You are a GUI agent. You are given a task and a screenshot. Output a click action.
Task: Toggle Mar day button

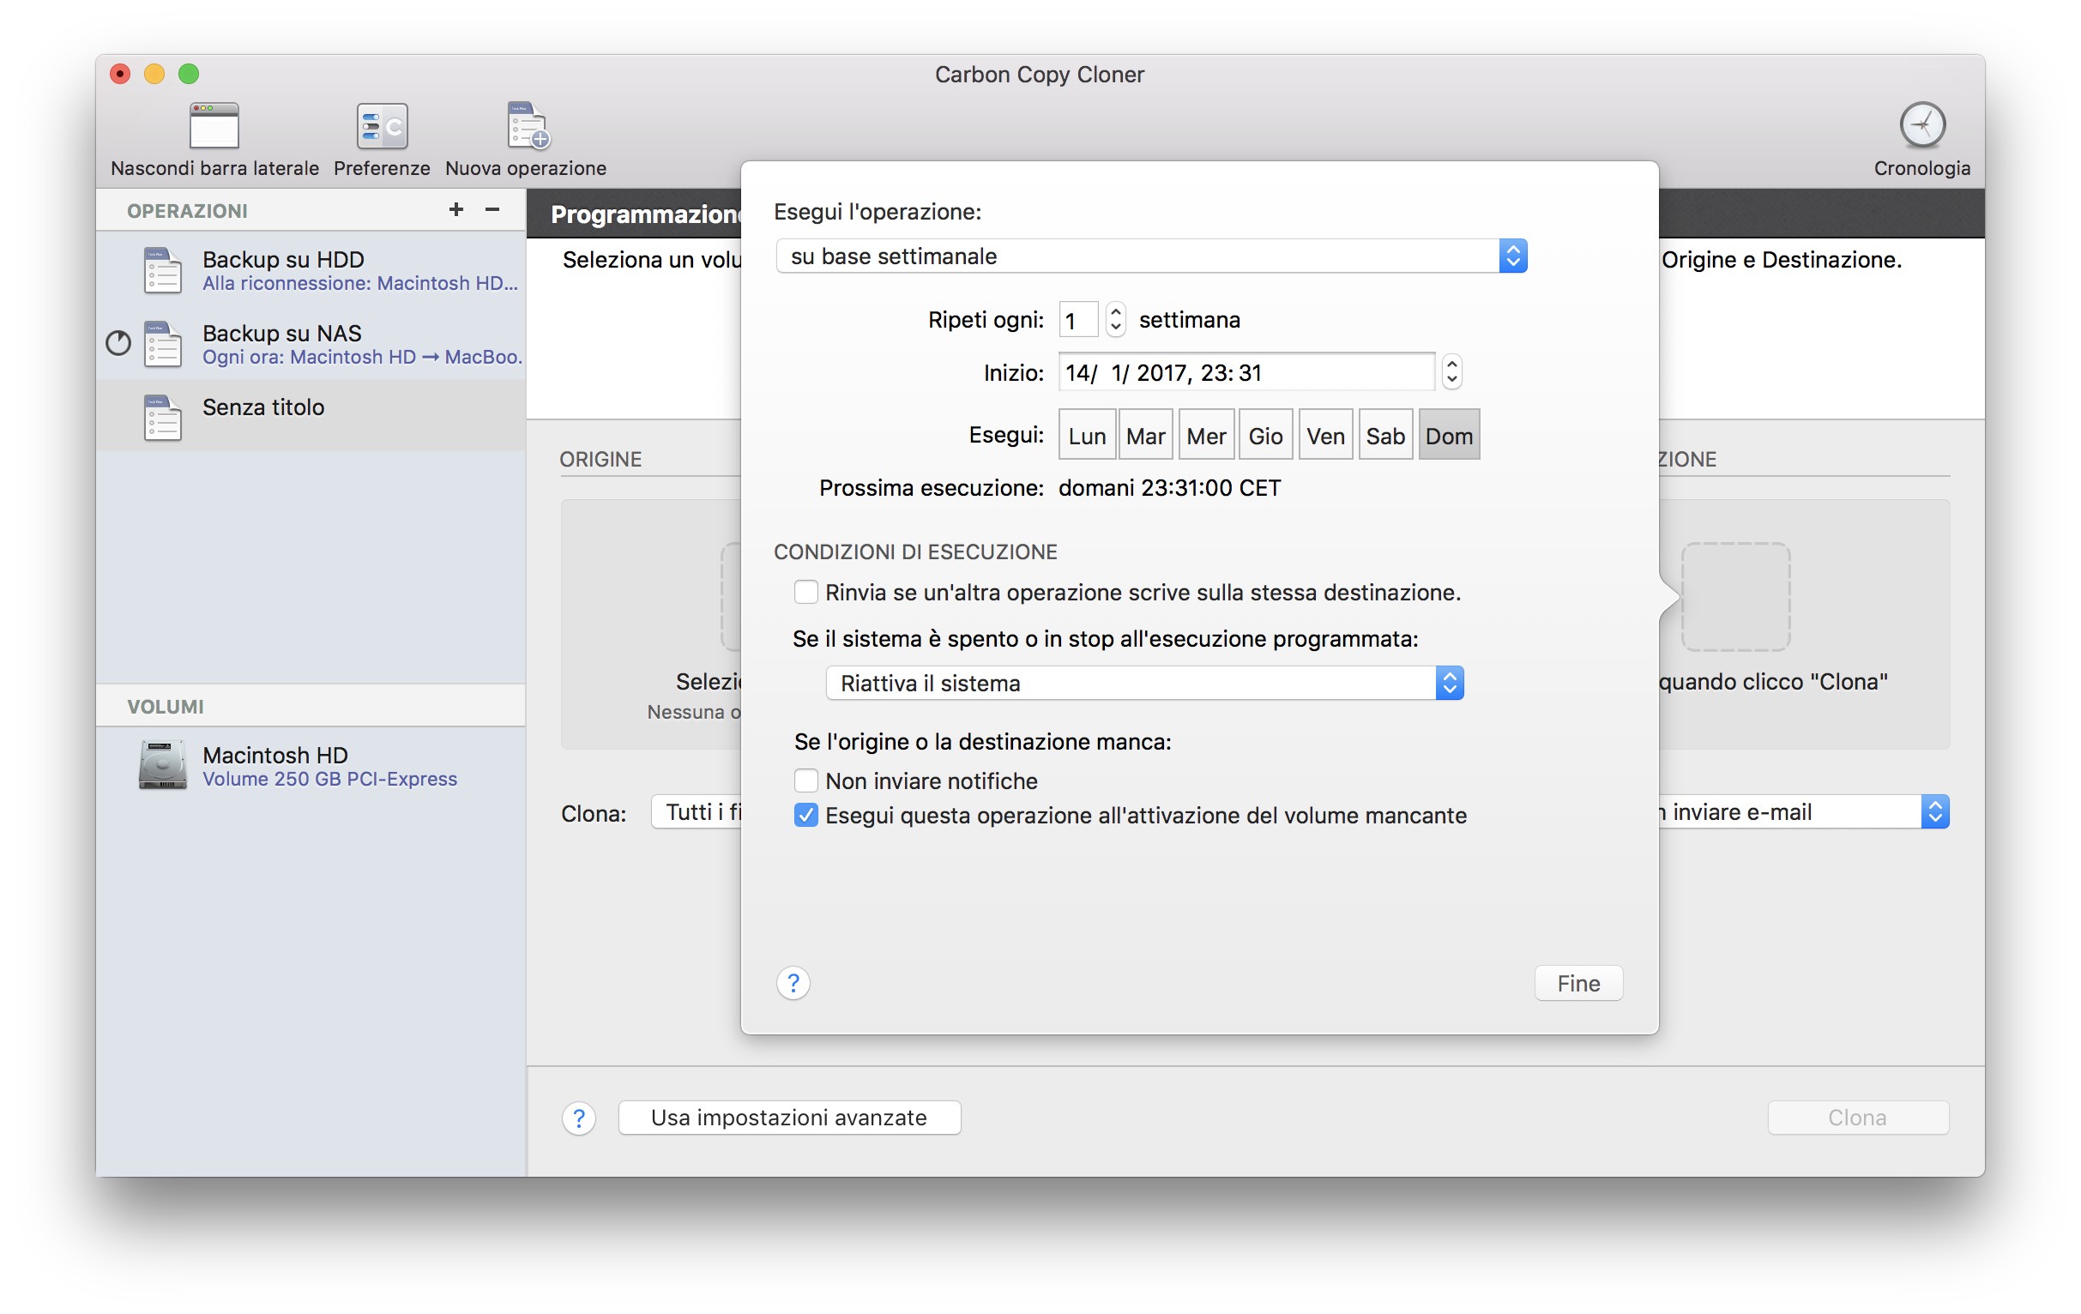coord(1145,436)
